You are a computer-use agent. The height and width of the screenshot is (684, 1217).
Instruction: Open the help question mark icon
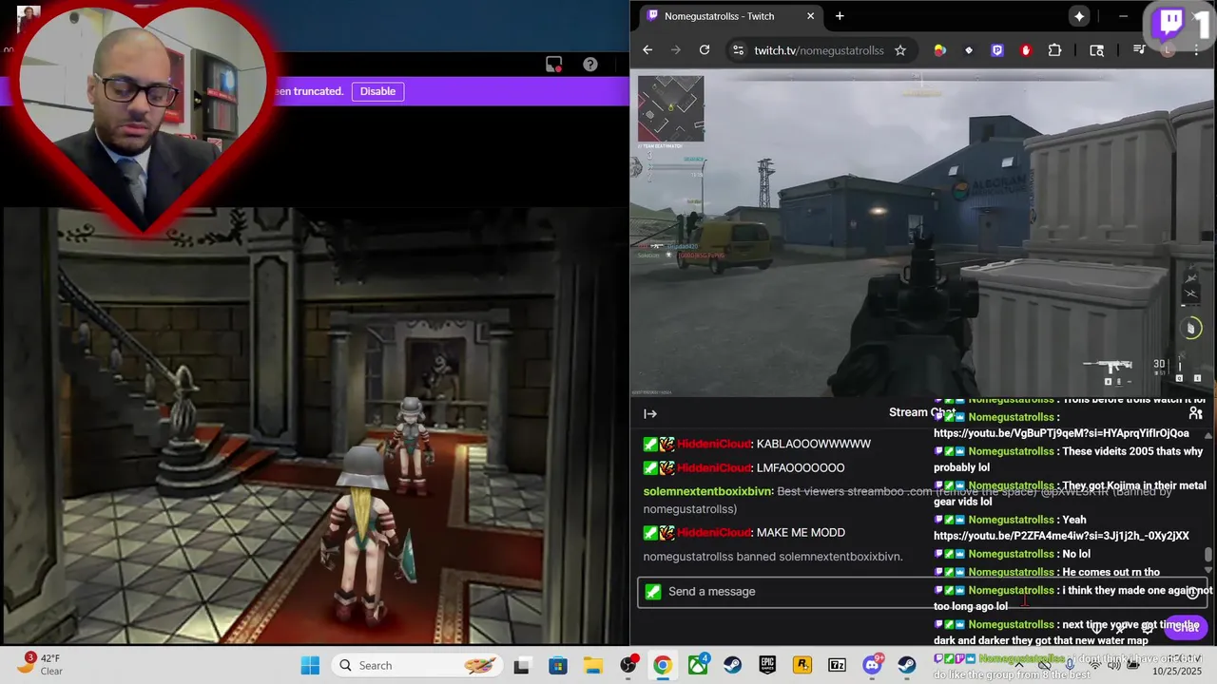590,65
